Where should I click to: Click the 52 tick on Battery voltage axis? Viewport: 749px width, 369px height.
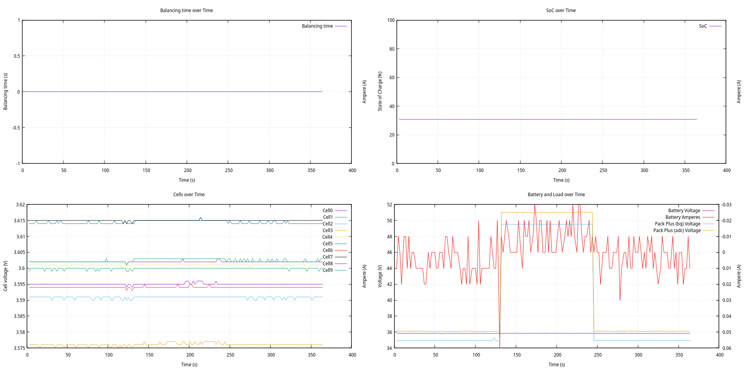click(x=389, y=205)
